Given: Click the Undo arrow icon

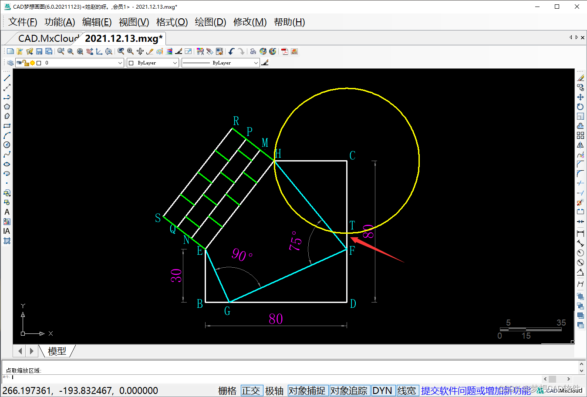Looking at the screenshot, I should (x=231, y=51).
